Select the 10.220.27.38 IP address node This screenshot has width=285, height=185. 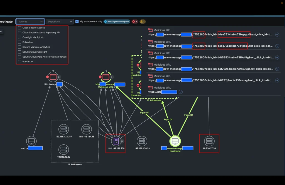click(209, 141)
